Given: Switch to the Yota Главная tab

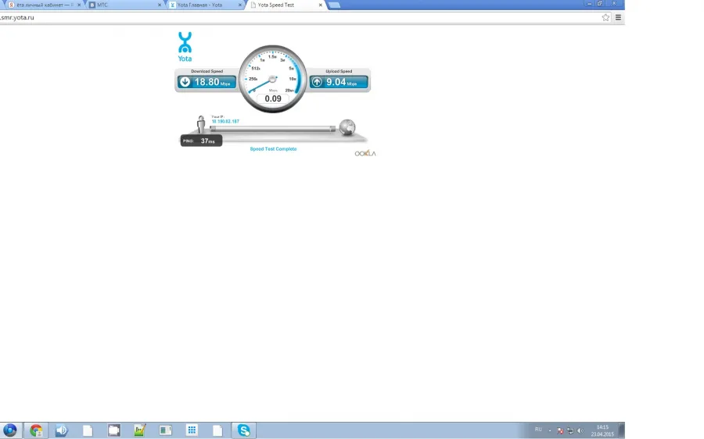Looking at the screenshot, I should (205, 5).
